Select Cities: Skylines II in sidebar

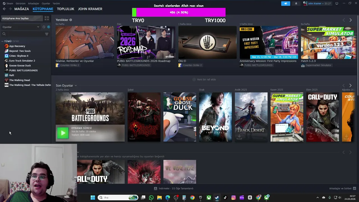click(x=19, y=56)
